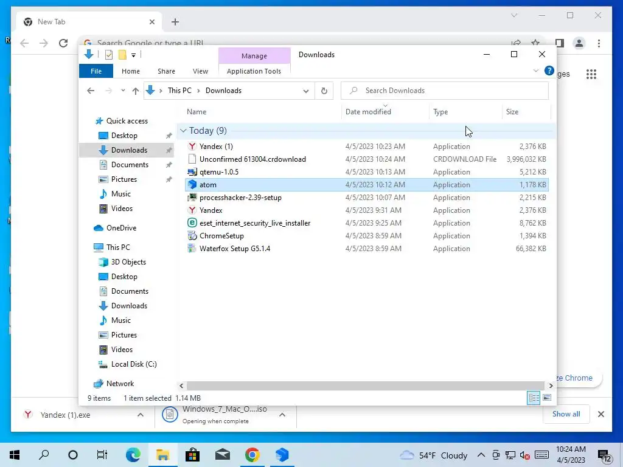
Task: Switch to details view layout icon
Action: tap(534, 398)
